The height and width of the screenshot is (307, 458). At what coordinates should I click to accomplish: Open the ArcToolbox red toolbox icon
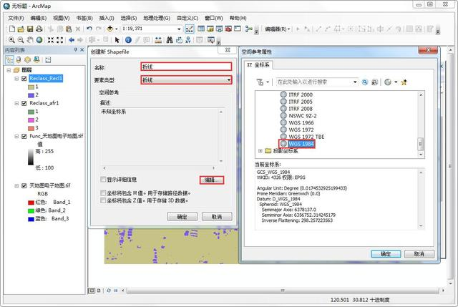click(x=228, y=29)
